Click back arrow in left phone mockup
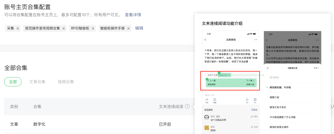This screenshot has width=334, height=134. point(205,40)
